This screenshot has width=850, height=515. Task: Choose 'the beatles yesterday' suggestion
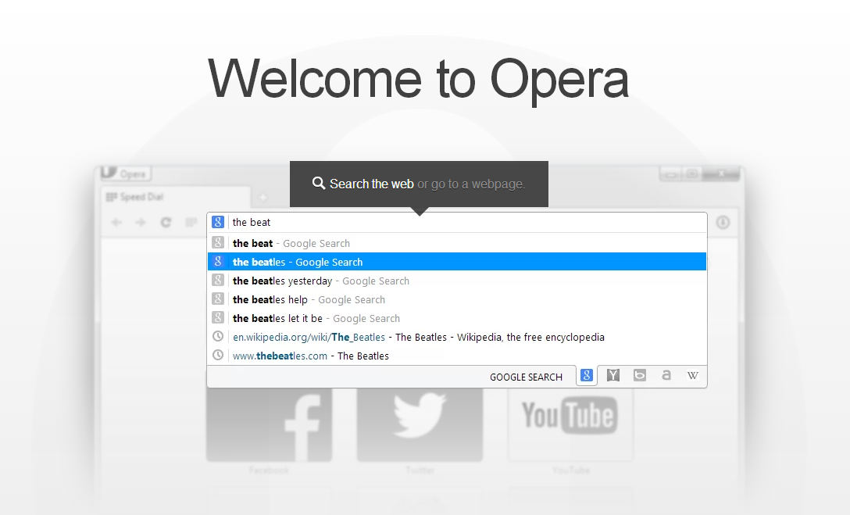pyautogui.click(x=457, y=281)
